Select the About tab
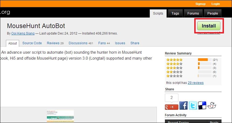232x123 pixels. coord(12,43)
